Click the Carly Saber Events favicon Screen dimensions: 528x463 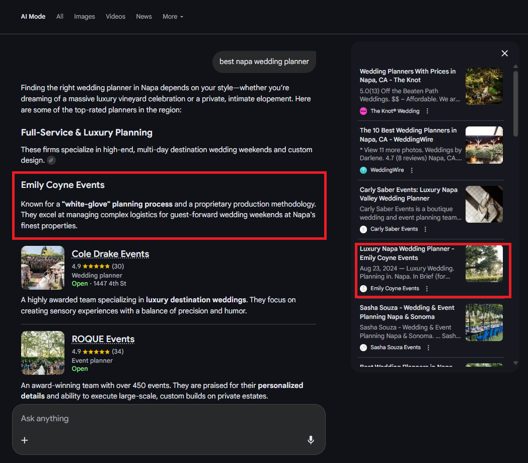coord(363,229)
